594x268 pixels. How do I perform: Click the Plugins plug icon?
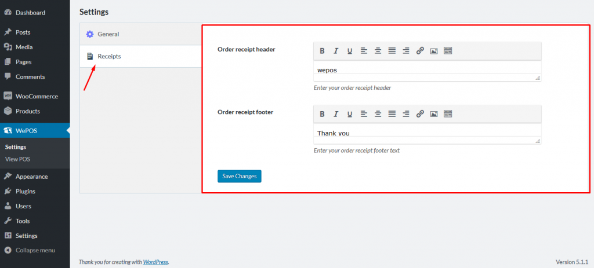(x=8, y=191)
